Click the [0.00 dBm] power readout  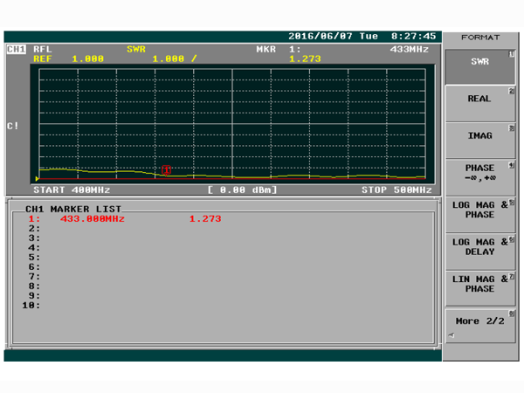point(242,190)
